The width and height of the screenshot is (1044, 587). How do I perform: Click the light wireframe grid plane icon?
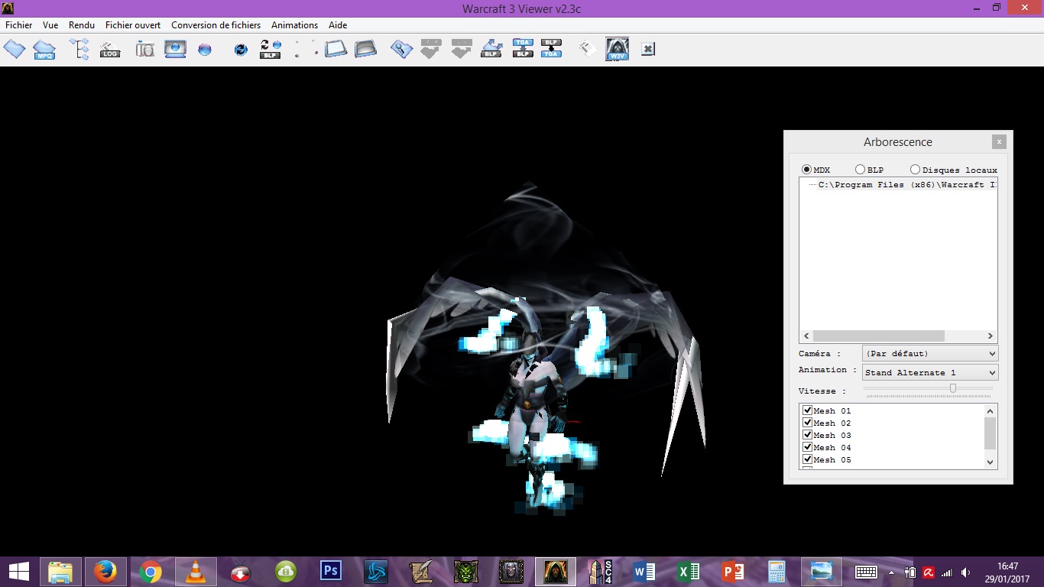pos(336,49)
